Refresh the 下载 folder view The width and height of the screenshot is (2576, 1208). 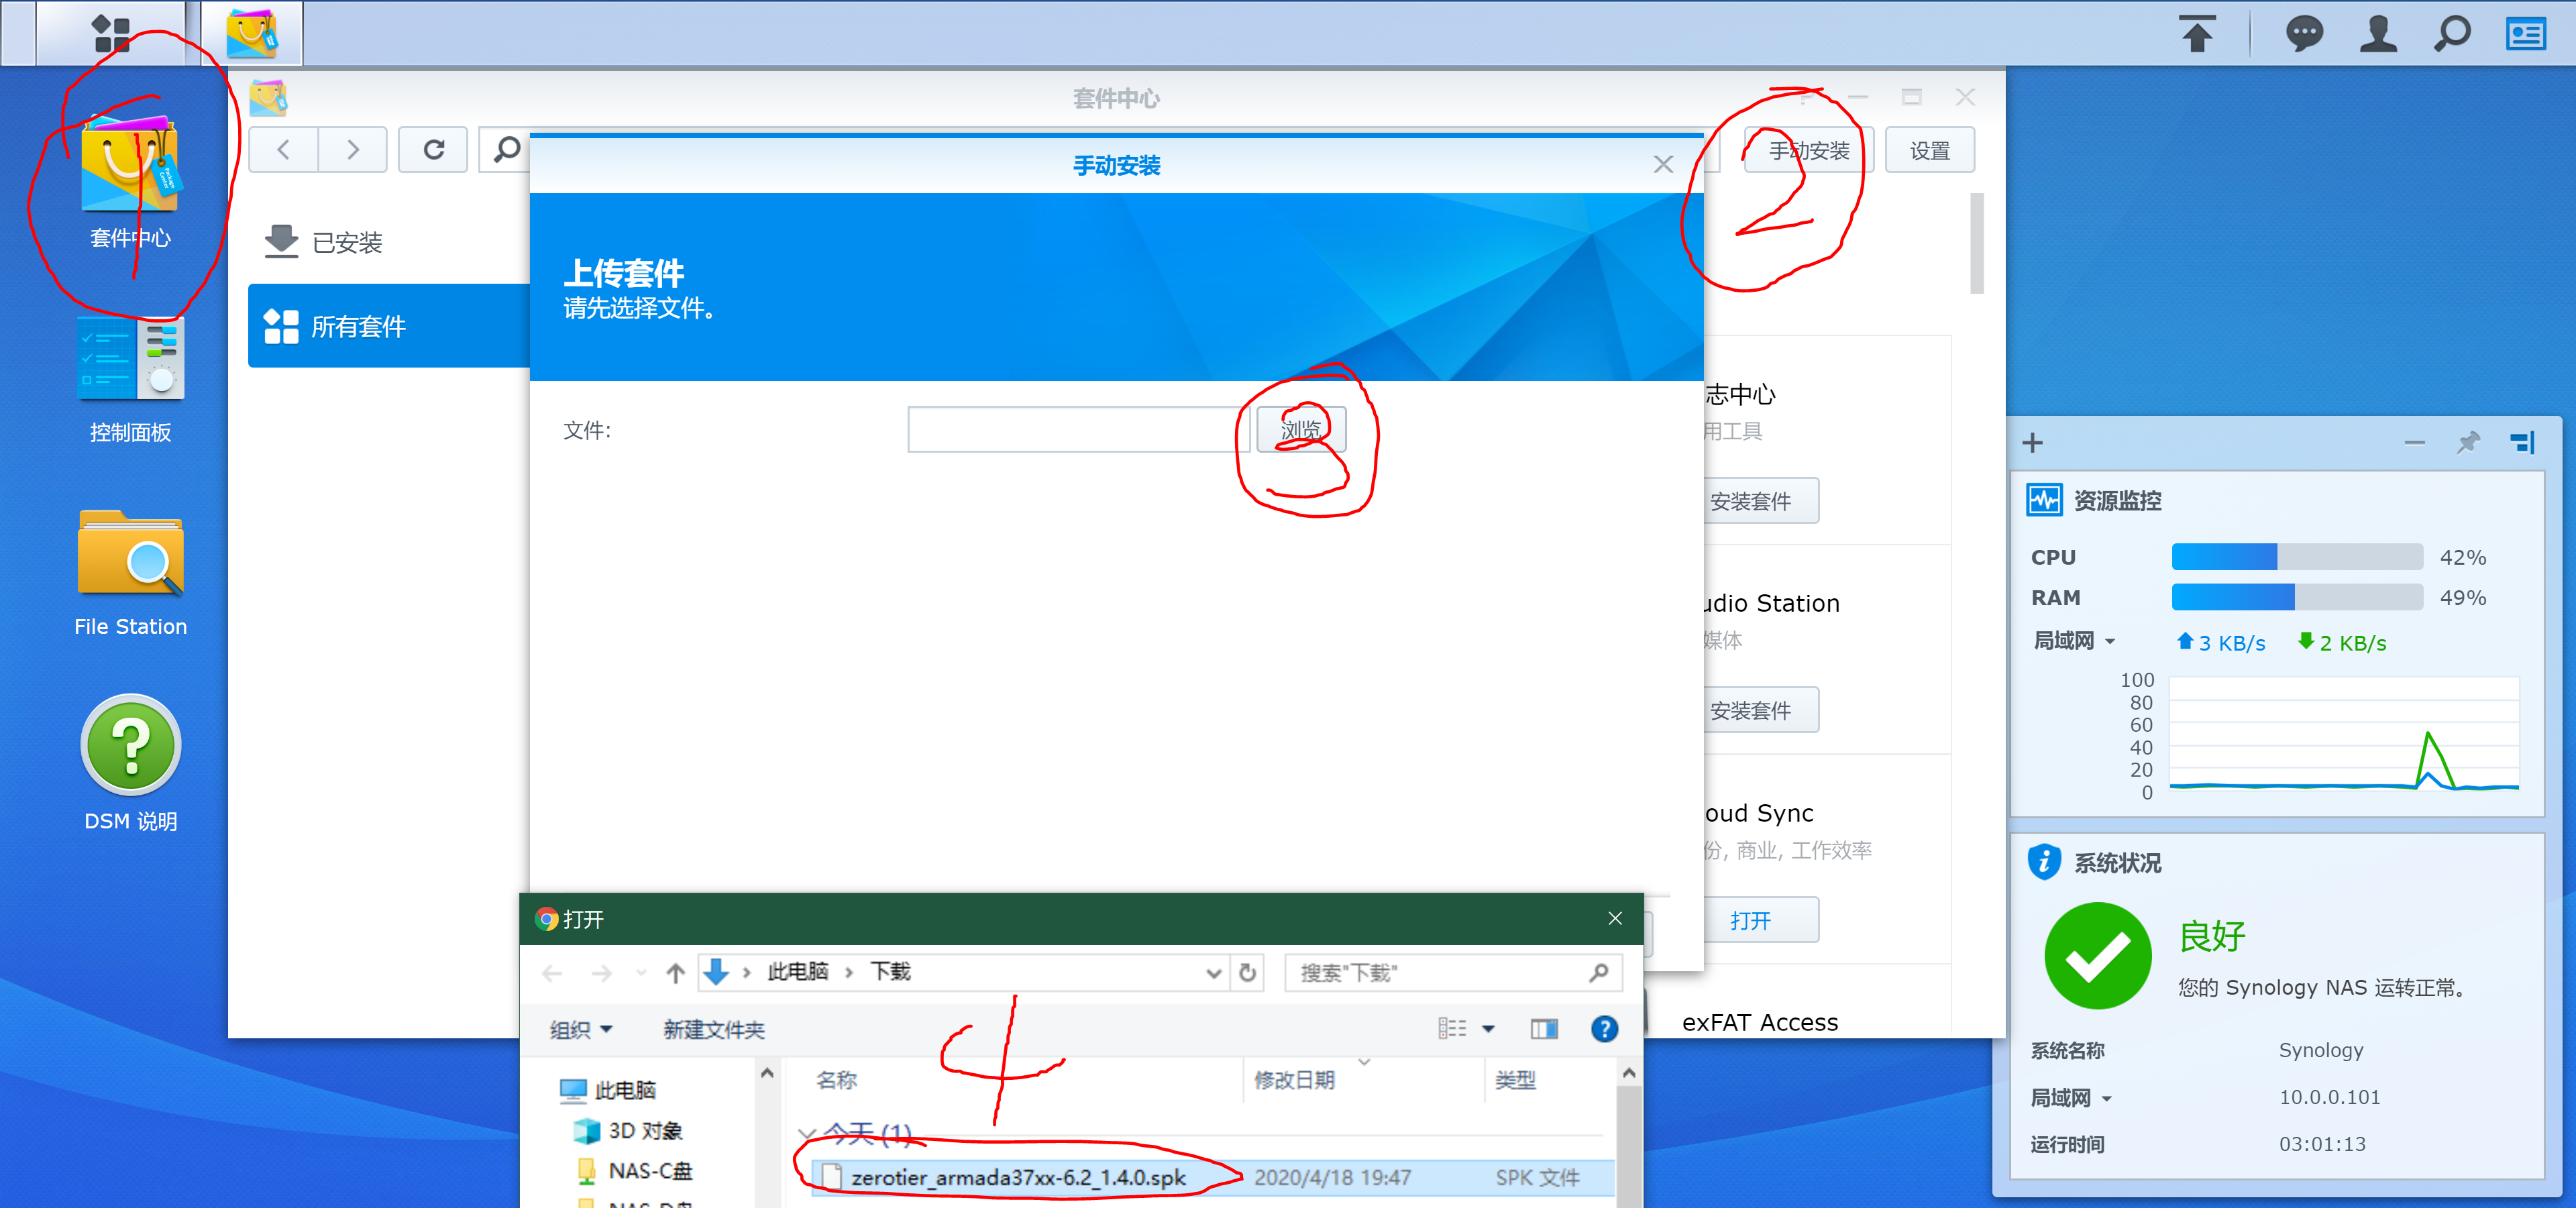click(1247, 972)
